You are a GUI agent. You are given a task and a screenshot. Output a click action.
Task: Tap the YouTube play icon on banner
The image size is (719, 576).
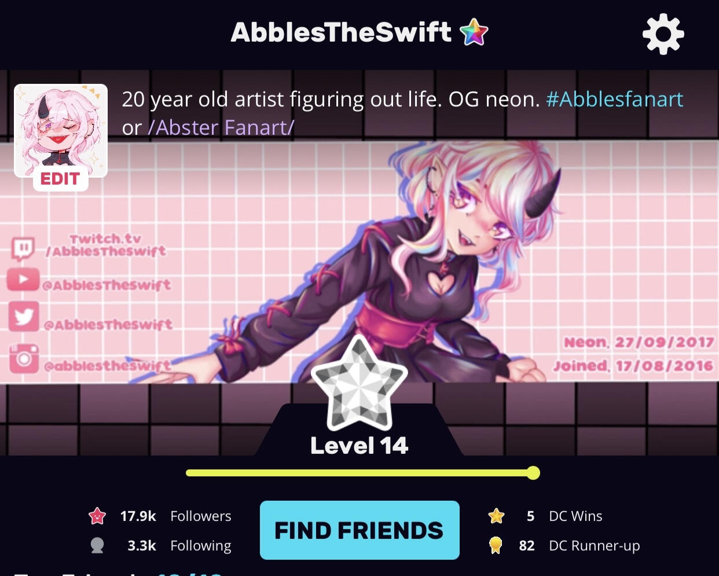pyautogui.click(x=23, y=280)
